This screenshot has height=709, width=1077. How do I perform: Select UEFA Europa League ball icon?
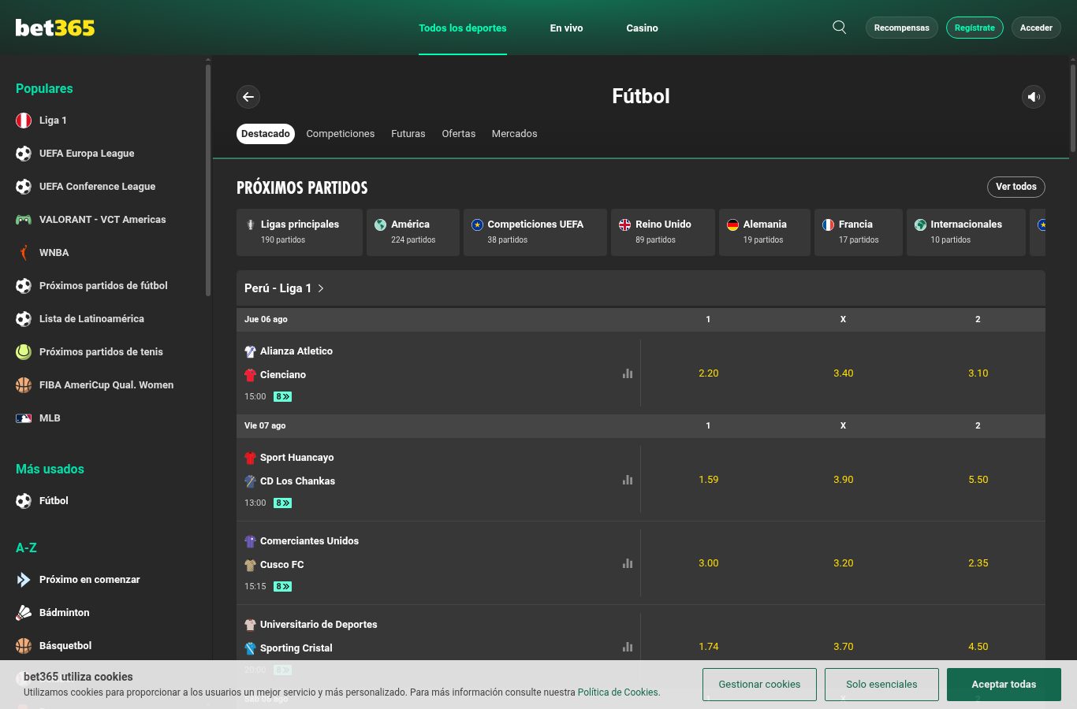(x=24, y=154)
